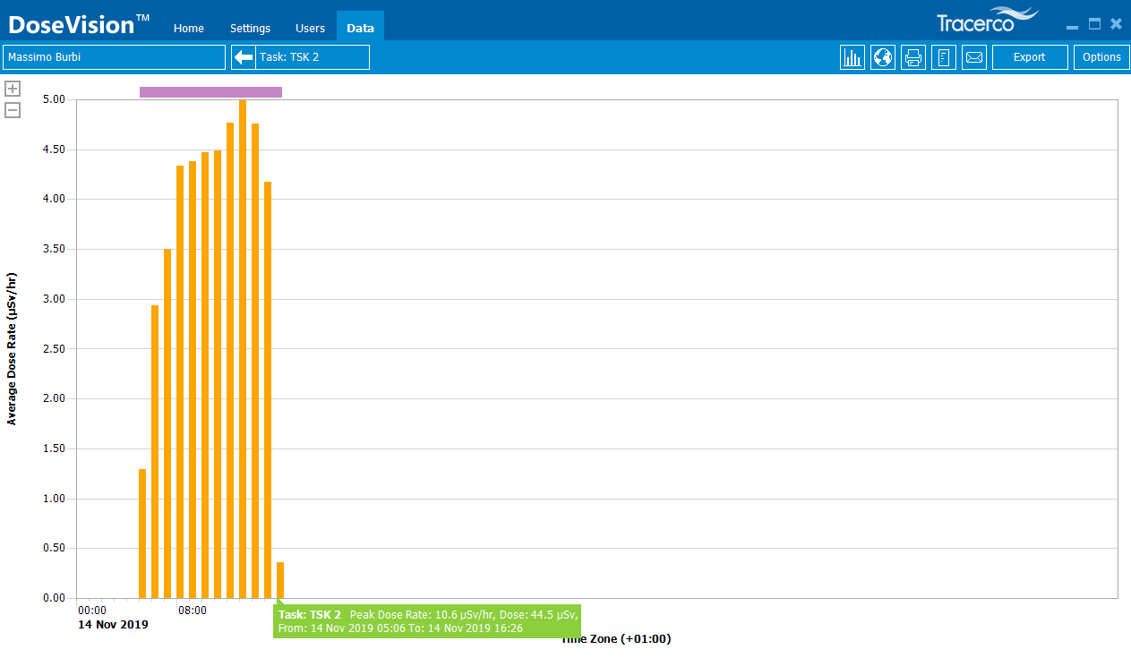Open the bar chart view icon
Viewport: 1131px width, 658px height.
[852, 57]
